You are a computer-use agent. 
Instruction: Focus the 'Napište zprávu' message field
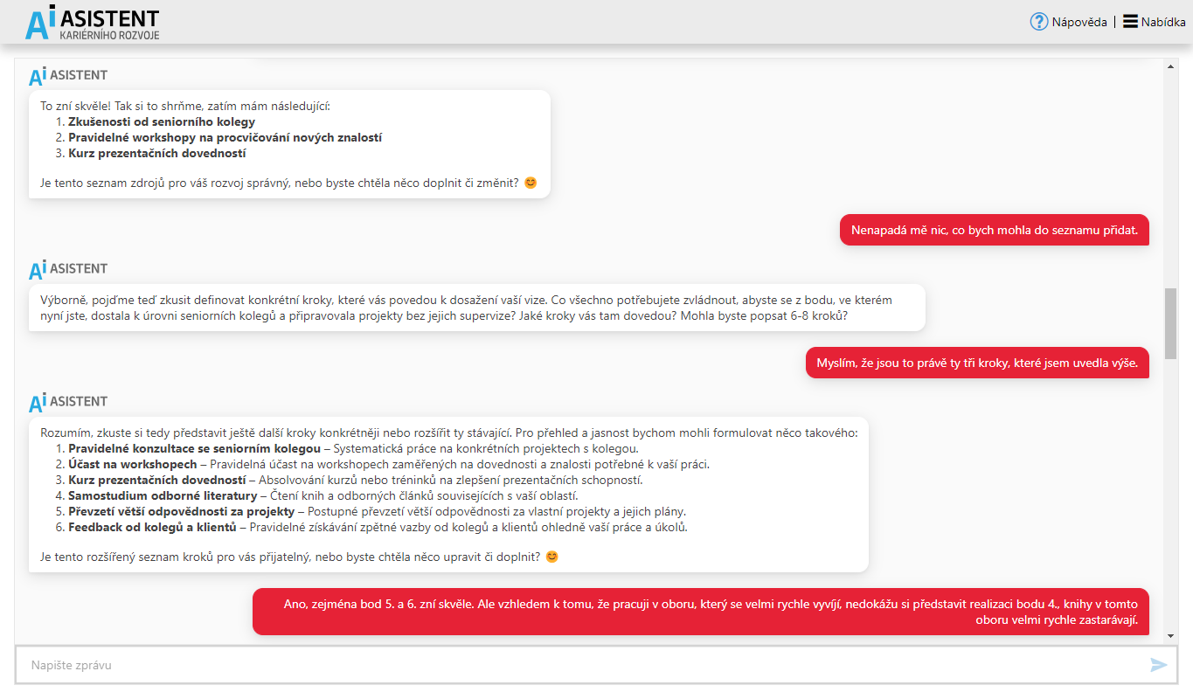[x=577, y=666]
